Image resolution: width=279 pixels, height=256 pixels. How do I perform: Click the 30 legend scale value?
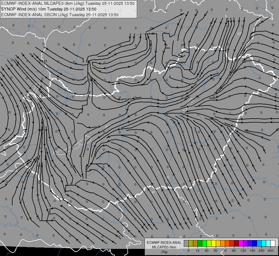[x=206, y=251]
